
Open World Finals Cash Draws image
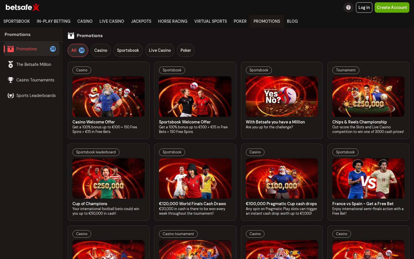pyautogui.click(x=195, y=178)
